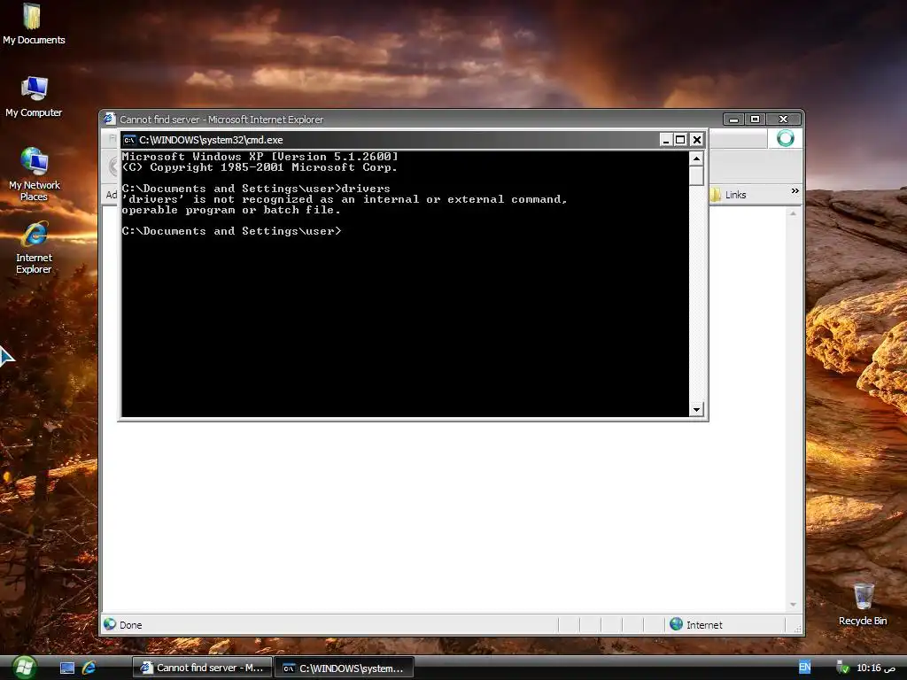
Task: Click the Internet Explorer page scrollbar up arrow
Action: coord(793,213)
